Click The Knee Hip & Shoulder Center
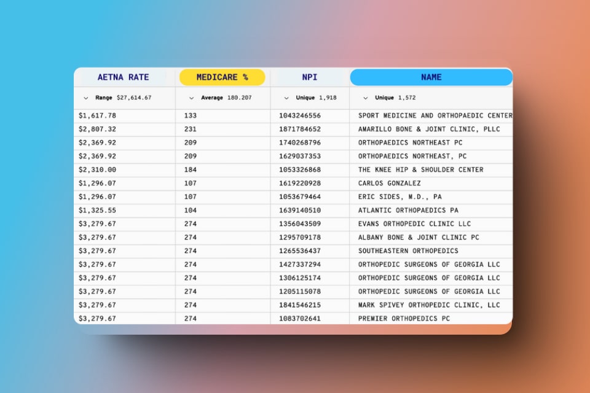The height and width of the screenshot is (393, 590). click(x=420, y=170)
